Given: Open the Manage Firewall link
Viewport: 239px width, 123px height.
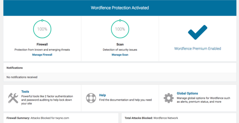Looking at the screenshot, I should pos(42,55).
